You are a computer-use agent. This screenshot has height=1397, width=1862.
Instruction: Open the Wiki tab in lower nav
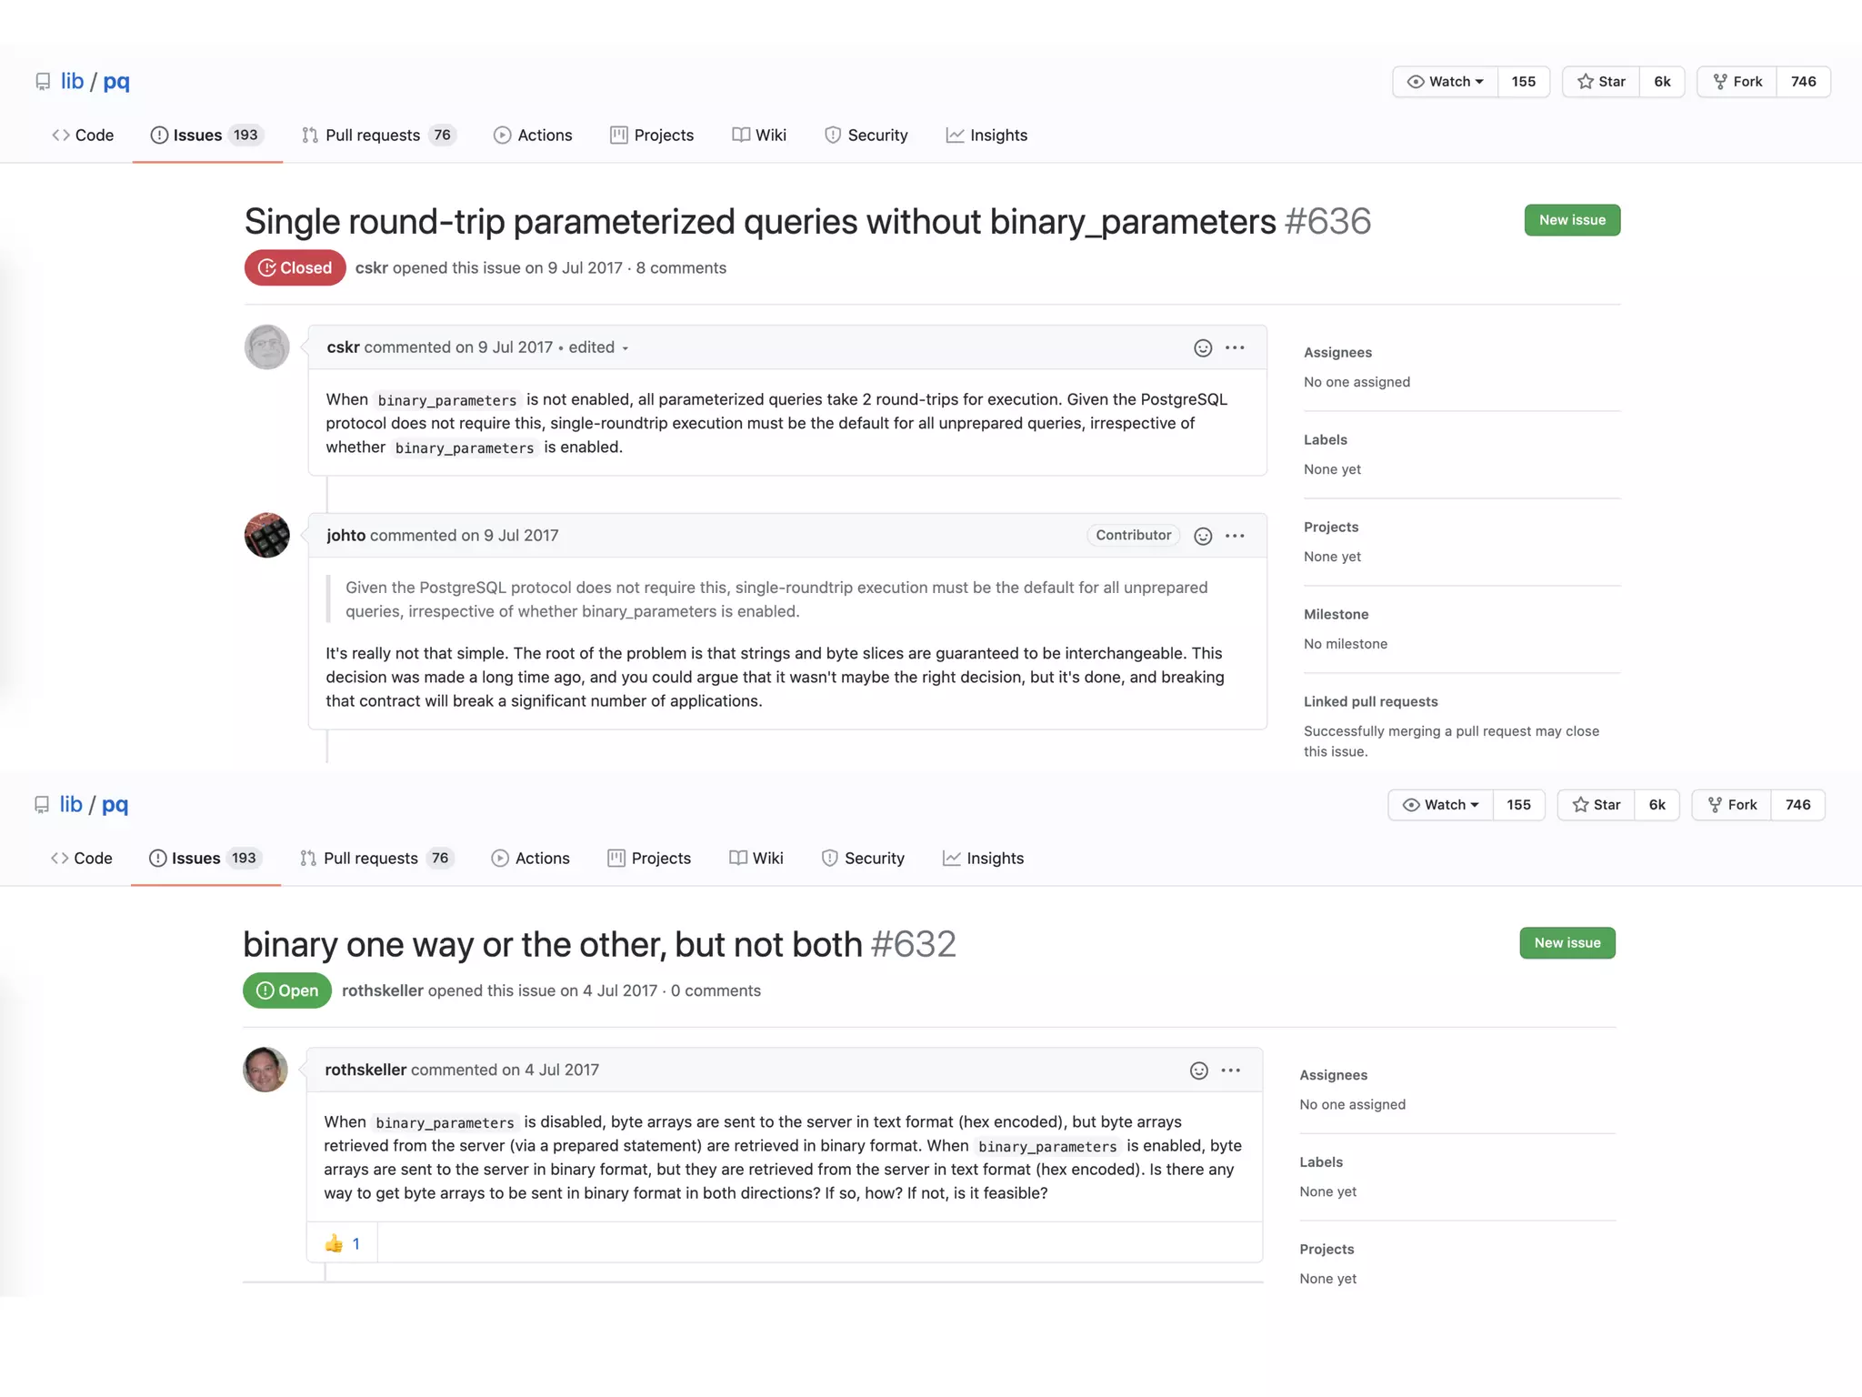point(756,859)
